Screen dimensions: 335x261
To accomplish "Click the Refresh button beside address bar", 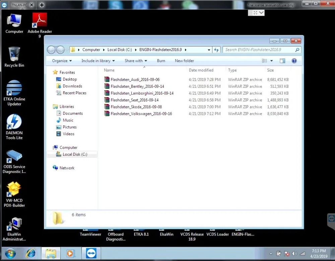I will pos(216,50).
